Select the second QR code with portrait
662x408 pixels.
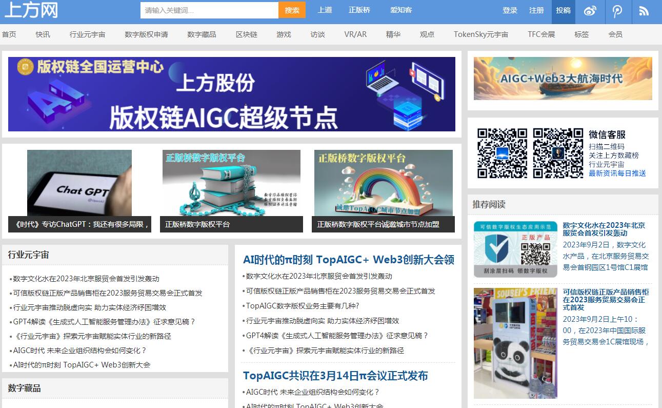coord(558,153)
